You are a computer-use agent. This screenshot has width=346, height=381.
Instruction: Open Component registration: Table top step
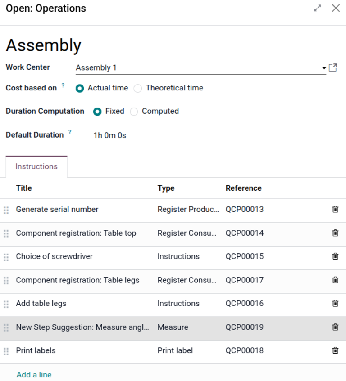point(76,233)
